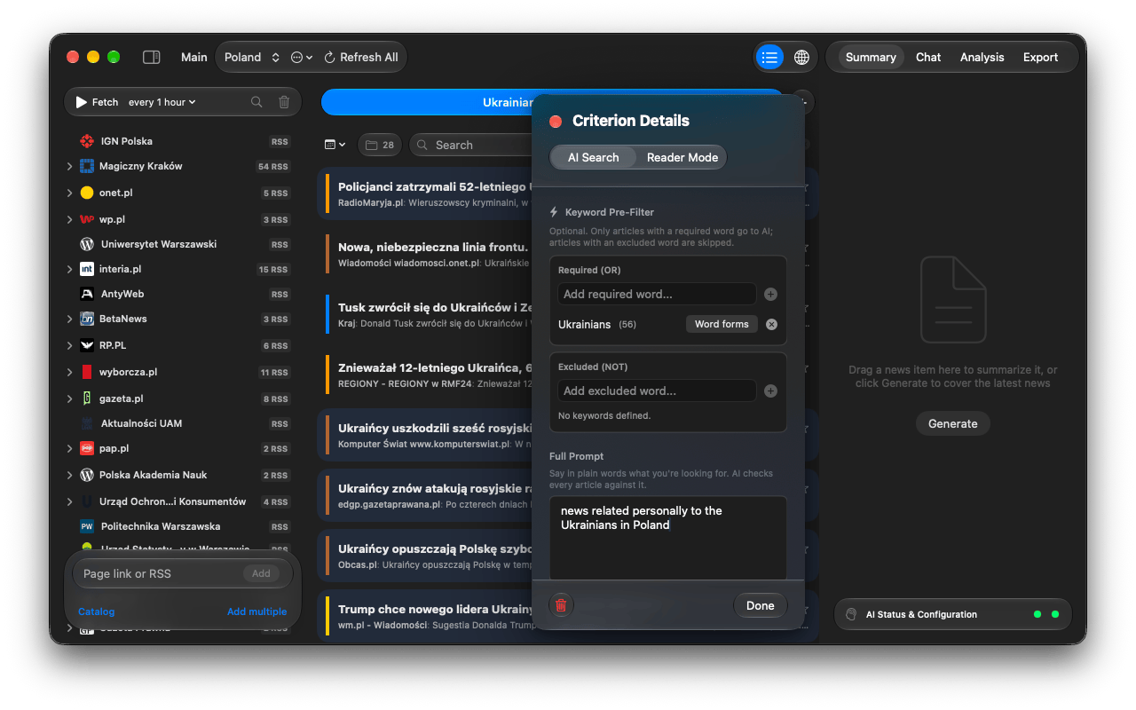The height and width of the screenshot is (710, 1136).
Task: Open the more options ellipsis menu
Action: coord(302,57)
